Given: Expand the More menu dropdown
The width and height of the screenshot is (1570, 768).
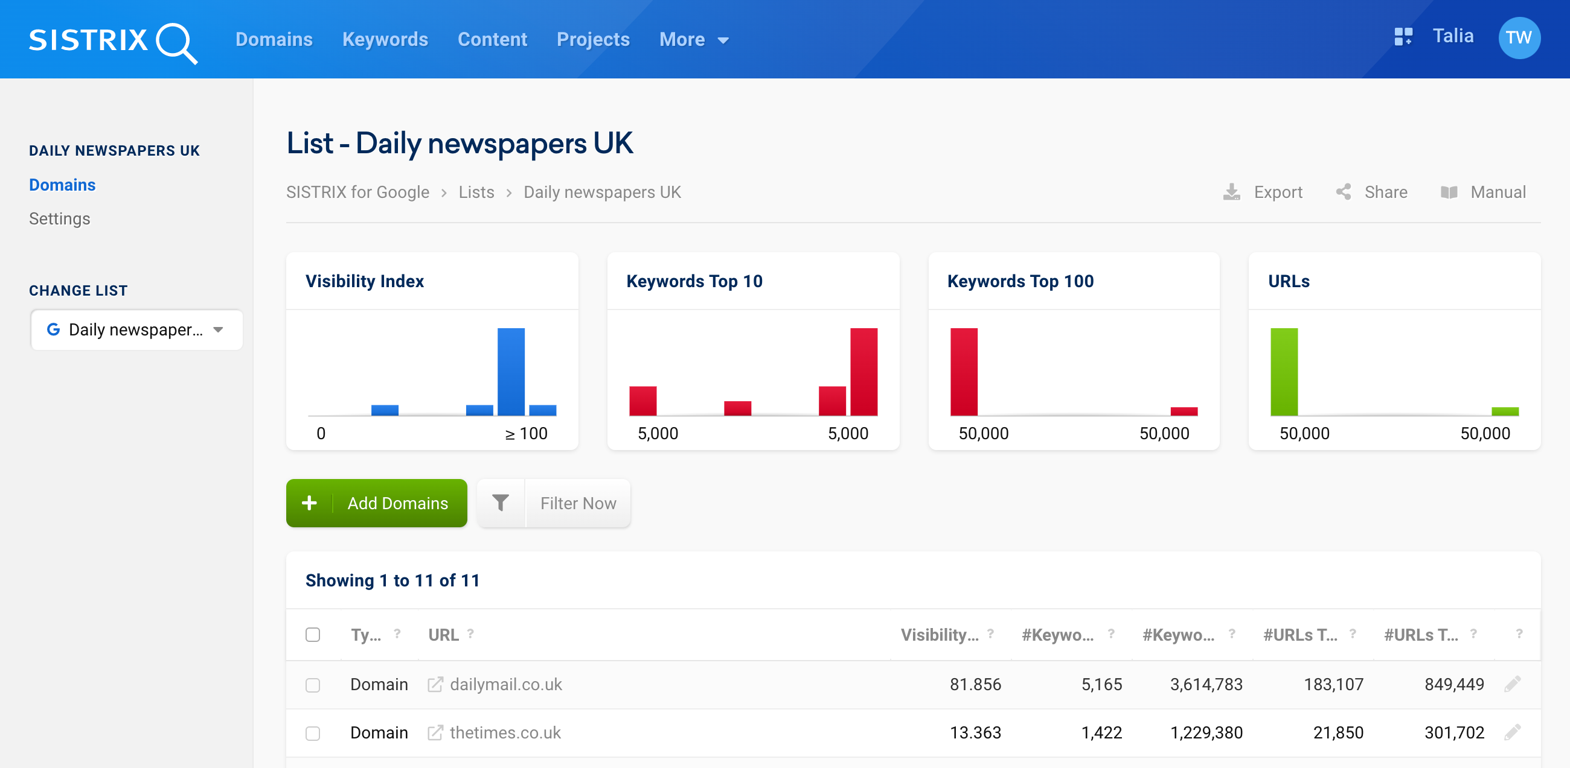Looking at the screenshot, I should click(694, 40).
